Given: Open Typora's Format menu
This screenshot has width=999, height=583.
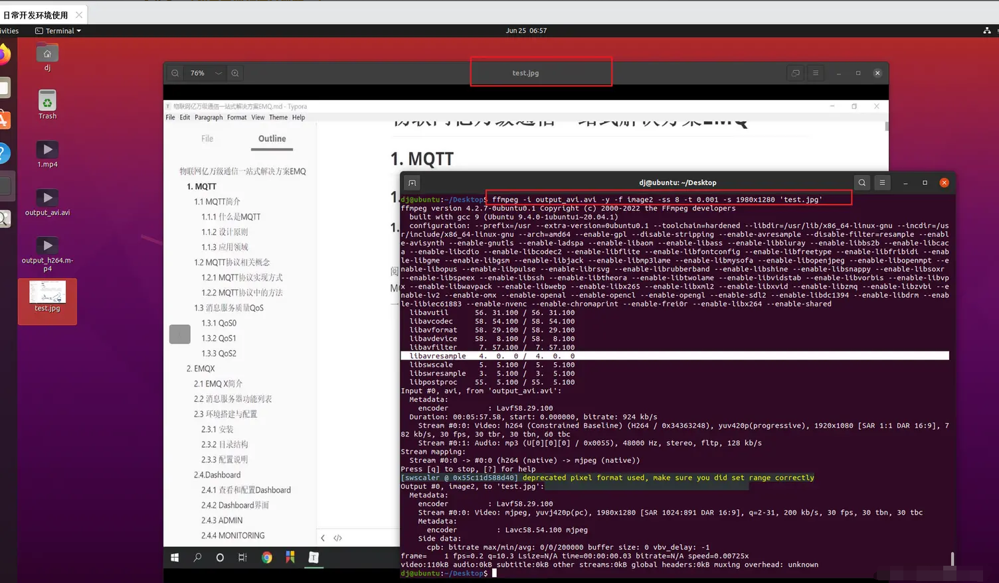Looking at the screenshot, I should 236,117.
